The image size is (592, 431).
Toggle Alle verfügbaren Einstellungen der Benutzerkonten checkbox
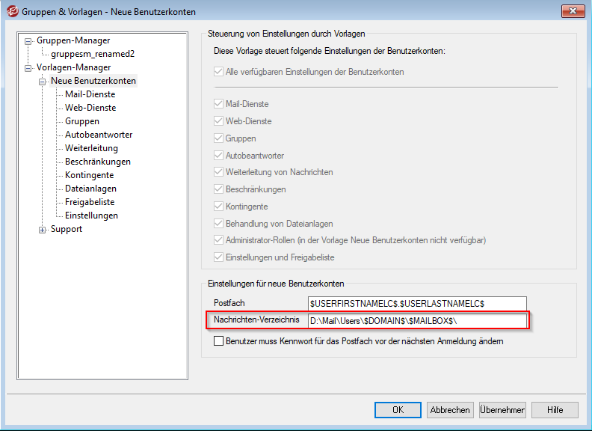pyautogui.click(x=219, y=72)
